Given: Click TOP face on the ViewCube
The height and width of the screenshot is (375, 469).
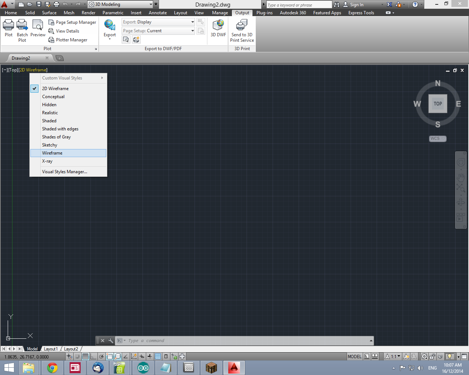Looking at the screenshot, I should click(437, 104).
